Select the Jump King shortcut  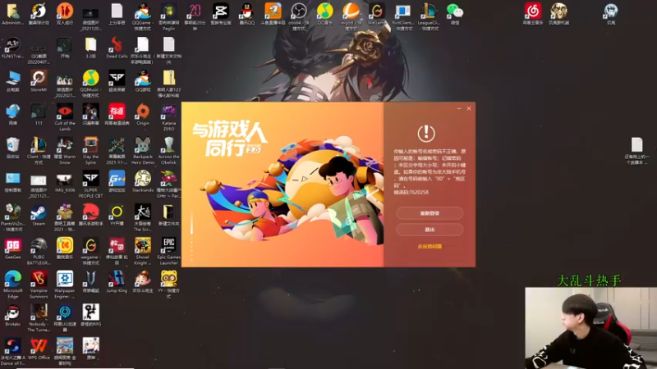click(x=117, y=282)
